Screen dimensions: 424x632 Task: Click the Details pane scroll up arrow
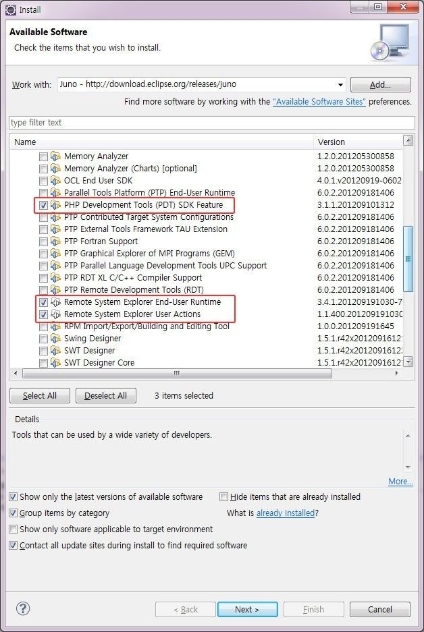tap(408, 436)
